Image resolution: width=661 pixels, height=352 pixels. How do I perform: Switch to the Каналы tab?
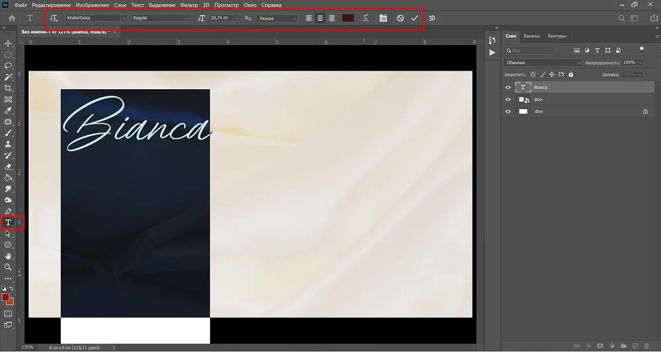(x=531, y=36)
